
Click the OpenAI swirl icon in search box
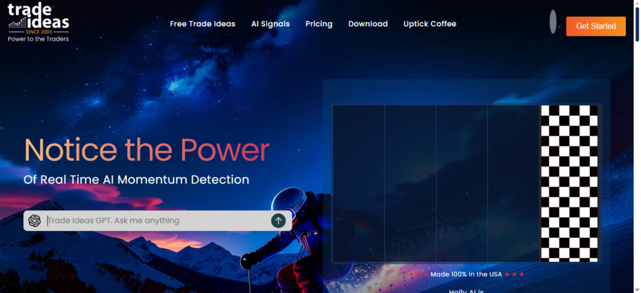pyautogui.click(x=34, y=220)
